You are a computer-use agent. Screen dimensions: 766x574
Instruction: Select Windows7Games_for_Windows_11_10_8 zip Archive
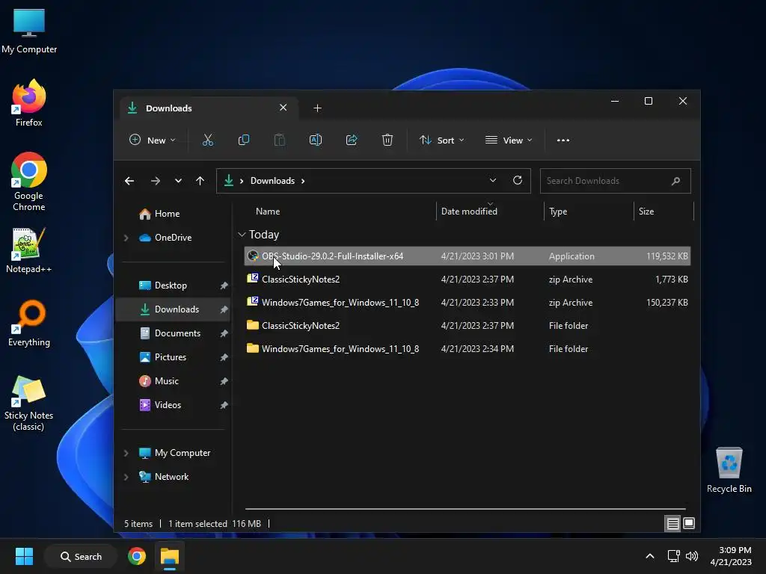[467, 303]
